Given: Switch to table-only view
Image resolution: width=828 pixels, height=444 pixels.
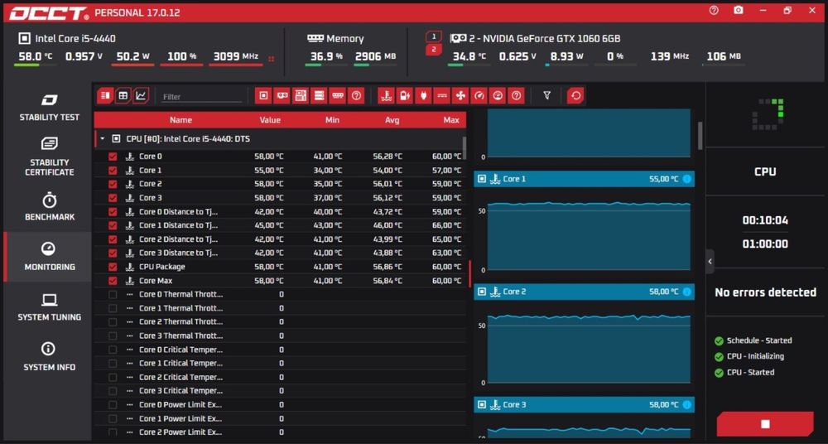Looking at the screenshot, I should coord(123,95).
